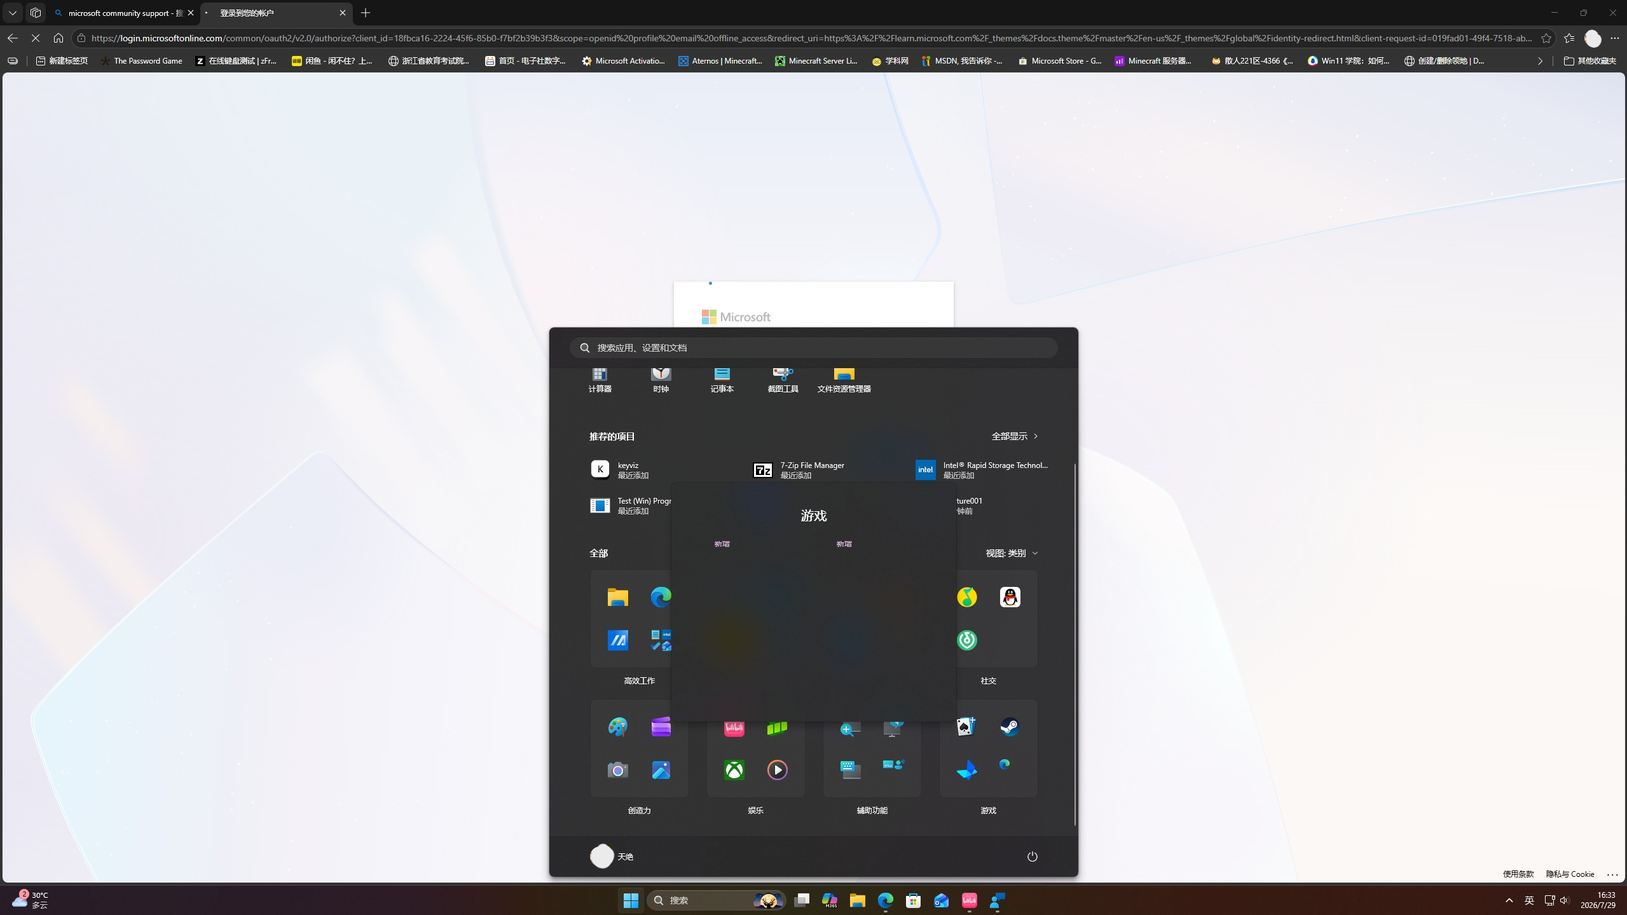
Task: Open Minecraft Server Li... bookmark
Action: click(x=816, y=61)
